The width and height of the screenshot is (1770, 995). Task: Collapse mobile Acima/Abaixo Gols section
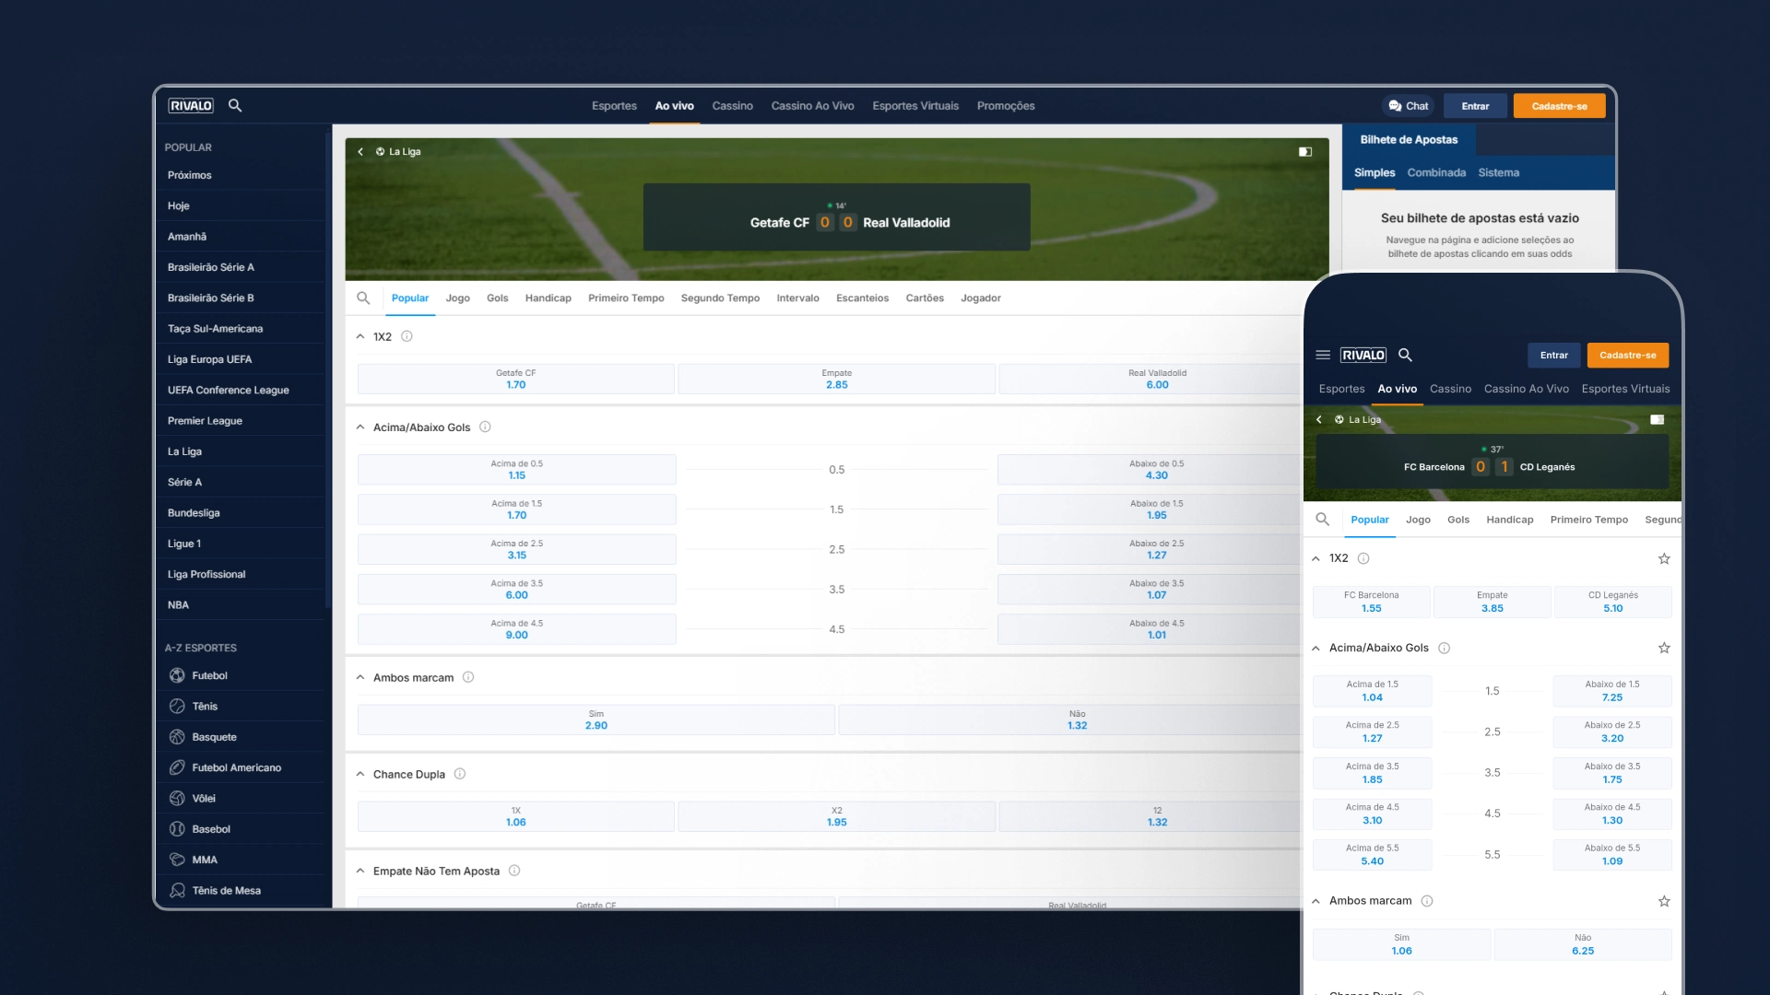1316,649
